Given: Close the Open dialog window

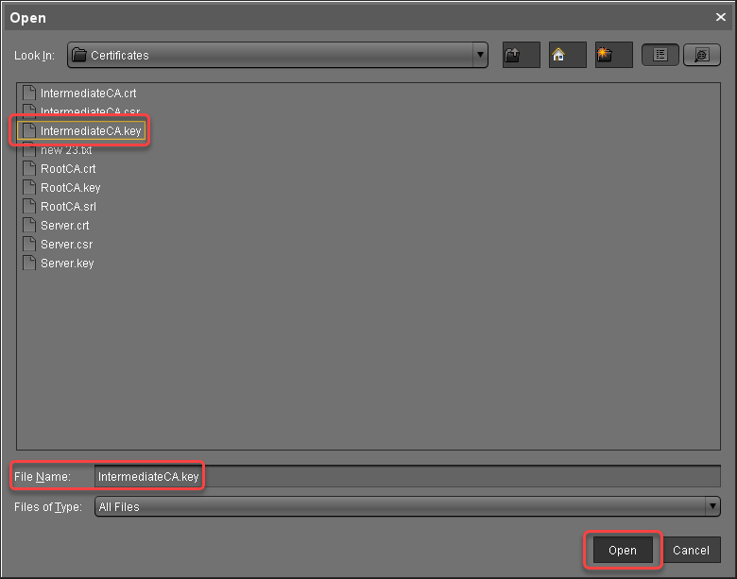Looking at the screenshot, I should coord(721,17).
